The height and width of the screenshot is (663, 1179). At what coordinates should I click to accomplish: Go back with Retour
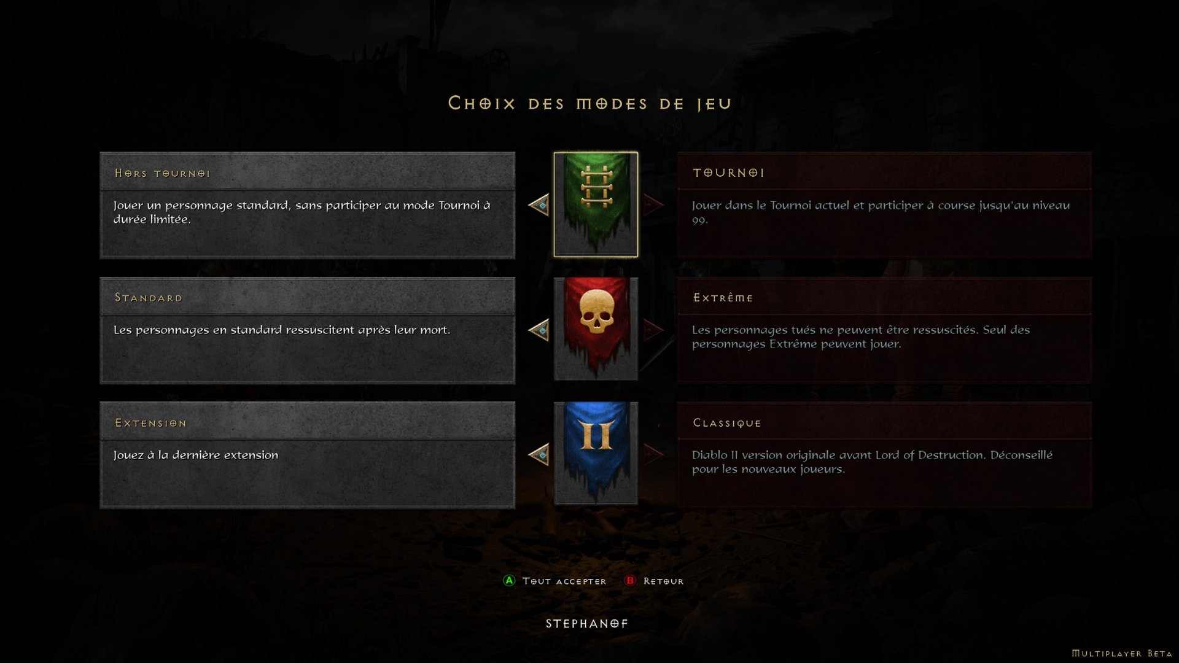[663, 581]
